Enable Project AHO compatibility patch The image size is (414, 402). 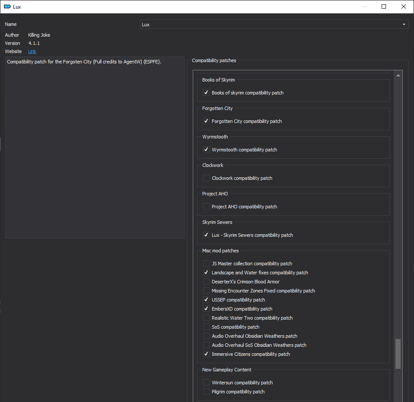(x=206, y=207)
